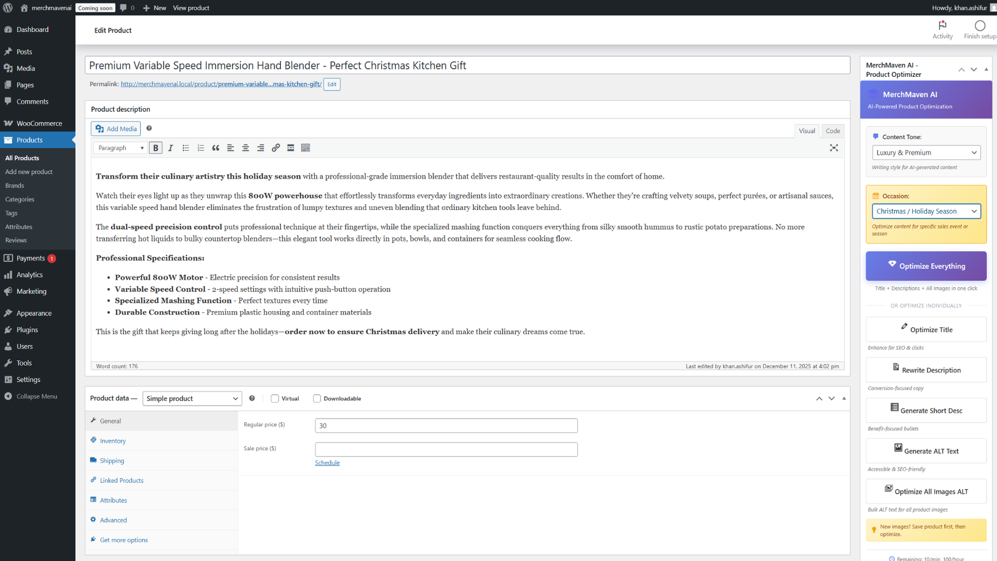
Task: Enable distraction-free fullscreen editor mode
Action: tap(834, 148)
